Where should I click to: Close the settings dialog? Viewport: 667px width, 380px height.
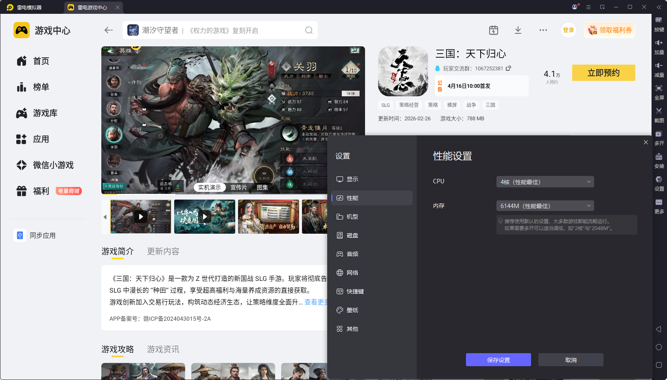tap(646, 142)
